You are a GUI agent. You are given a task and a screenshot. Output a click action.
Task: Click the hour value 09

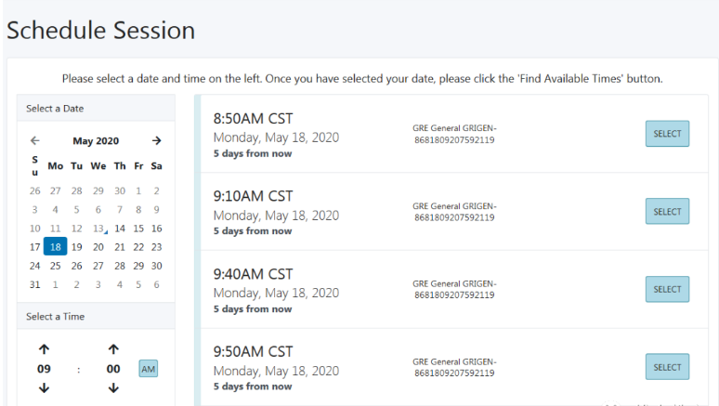[44, 369]
